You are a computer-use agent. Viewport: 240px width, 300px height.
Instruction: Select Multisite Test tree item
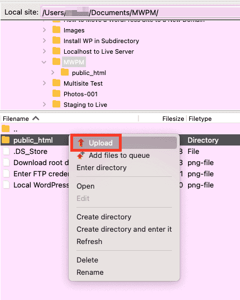click(83, 83)
